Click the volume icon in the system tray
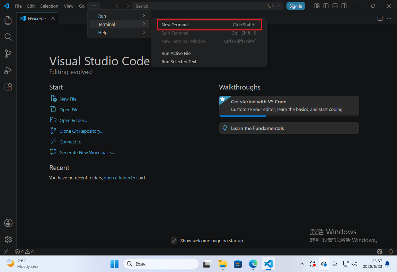This screenshot has height=272, width=397. pyautogui.click(x=354, y=264)
